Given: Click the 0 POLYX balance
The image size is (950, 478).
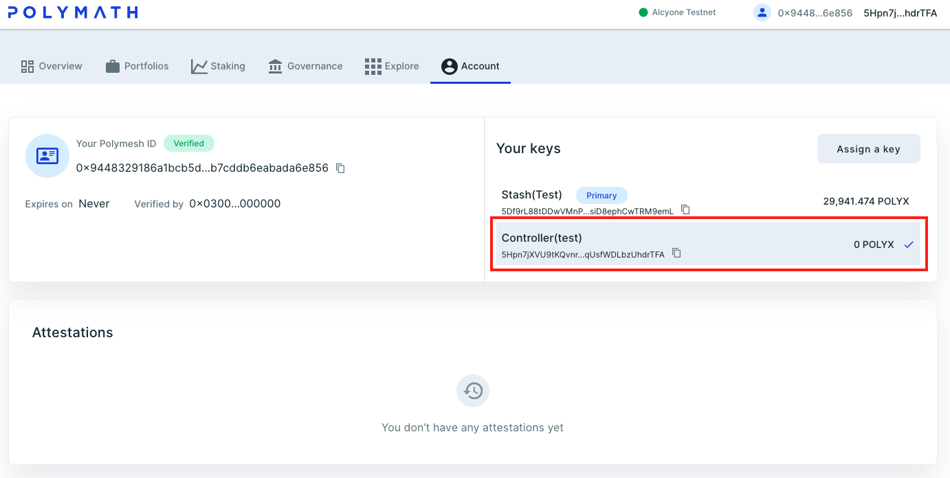Looking at the screenshot, I should (x=874, y=244).
